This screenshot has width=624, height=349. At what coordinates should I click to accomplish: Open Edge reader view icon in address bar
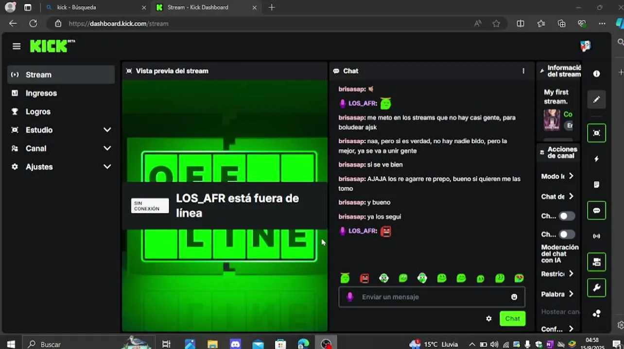(x=478, y=23)
